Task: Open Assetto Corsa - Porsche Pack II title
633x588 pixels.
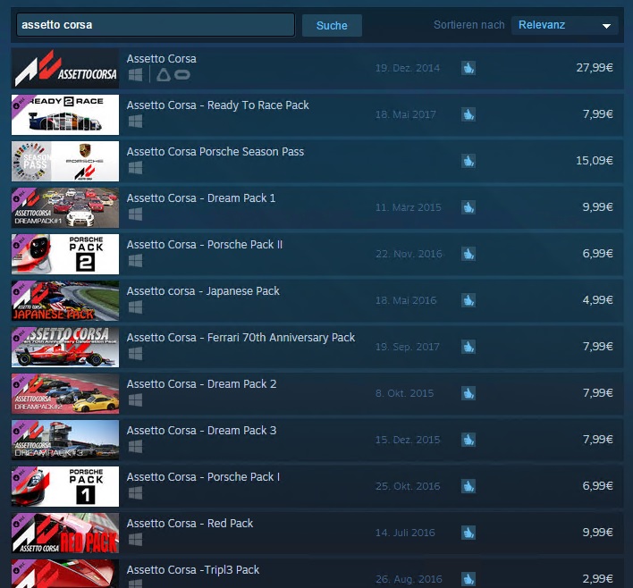Action: (x=205, y=245)
